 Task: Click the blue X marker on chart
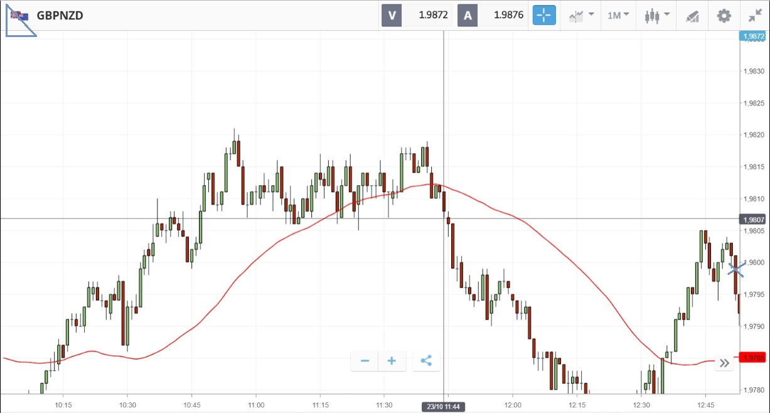click(x=736, y=269)
